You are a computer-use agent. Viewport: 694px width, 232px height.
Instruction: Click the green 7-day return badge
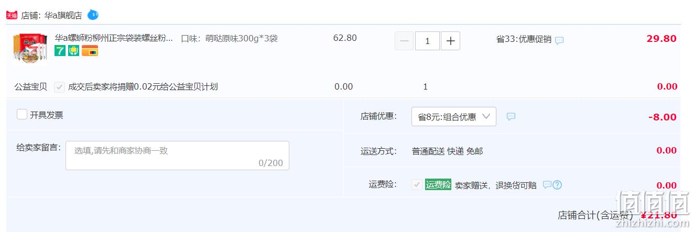click(60, 51)
